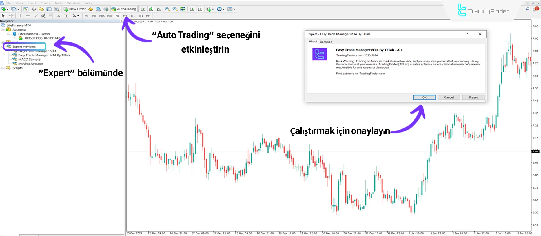Select 'Easy Trade Manager MT4 By TFlab' advisor

point(44,55)
